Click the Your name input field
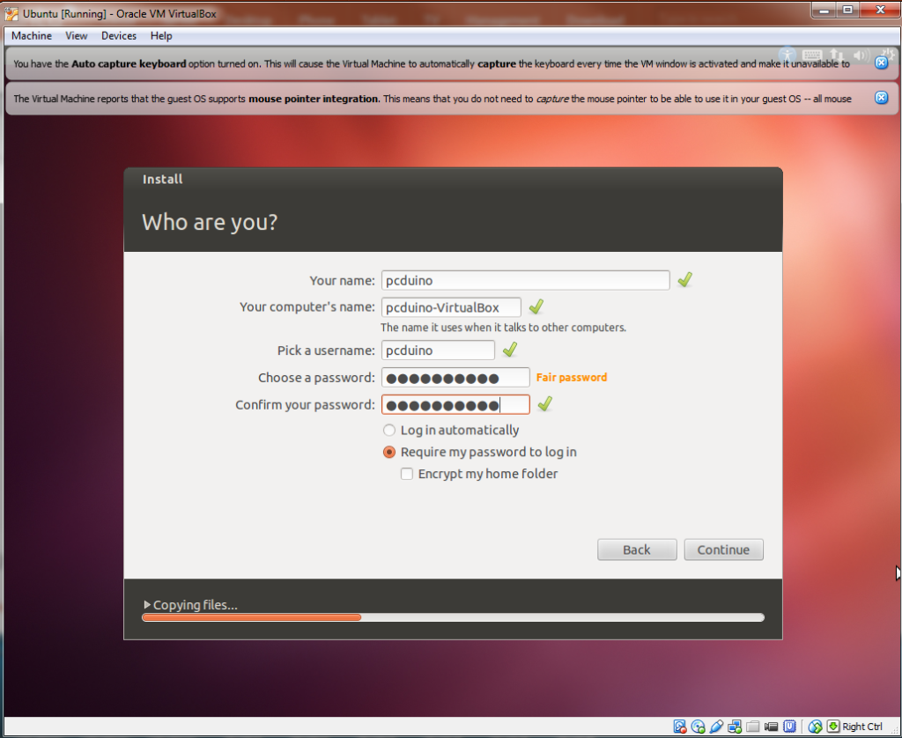This screenshot has width=902, height=738. (x=525, y=280)
